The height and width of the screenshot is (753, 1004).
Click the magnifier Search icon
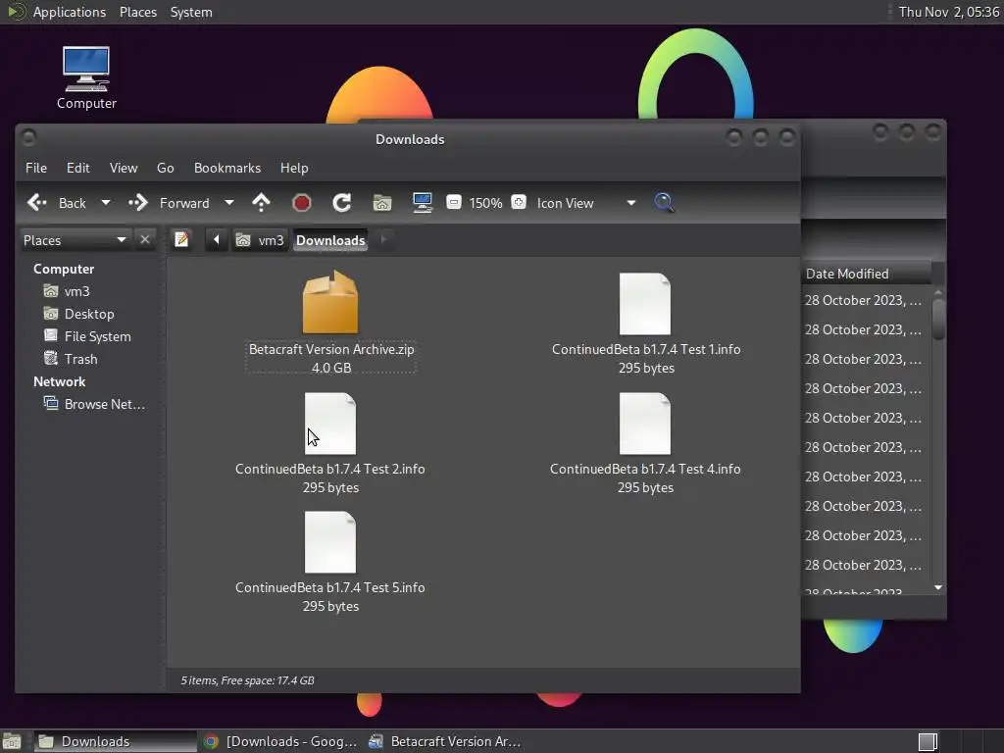[x=664, y=202]
